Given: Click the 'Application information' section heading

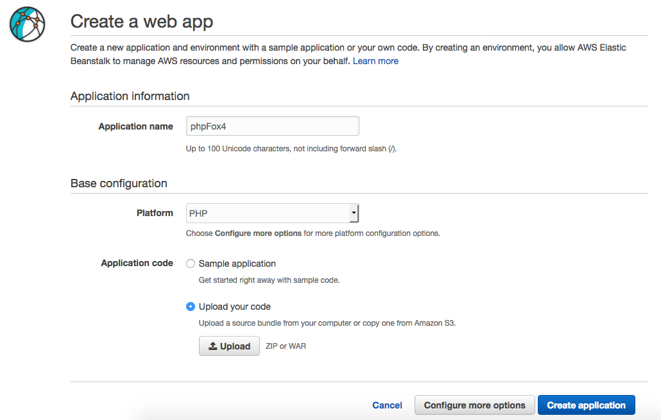Looking at the screenshot, I should (130, 96).
